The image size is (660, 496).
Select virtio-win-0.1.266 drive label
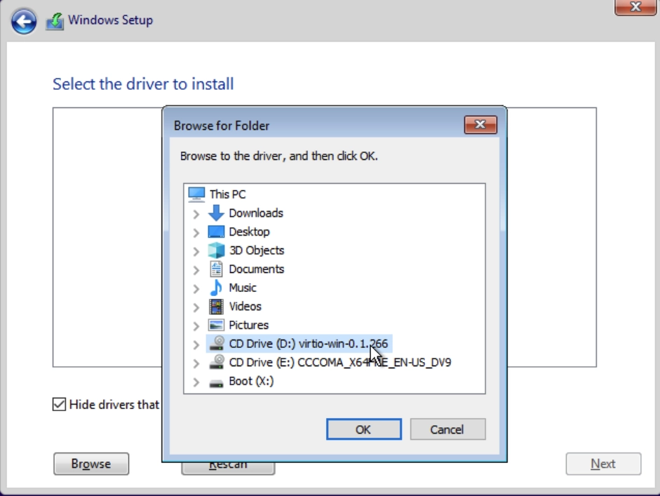(x=308, y=343)
